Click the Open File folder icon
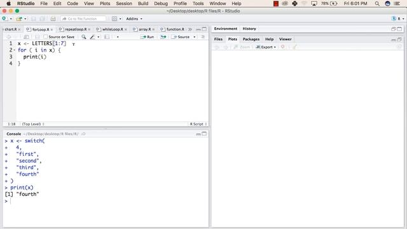The image size is (407, 229). tap(18, 18)
